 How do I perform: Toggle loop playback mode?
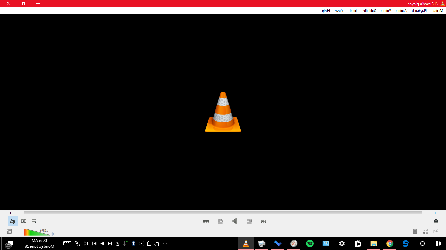(13, 221)
